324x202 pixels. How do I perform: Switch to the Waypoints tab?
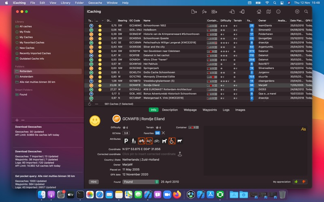[x=209, y=110]
